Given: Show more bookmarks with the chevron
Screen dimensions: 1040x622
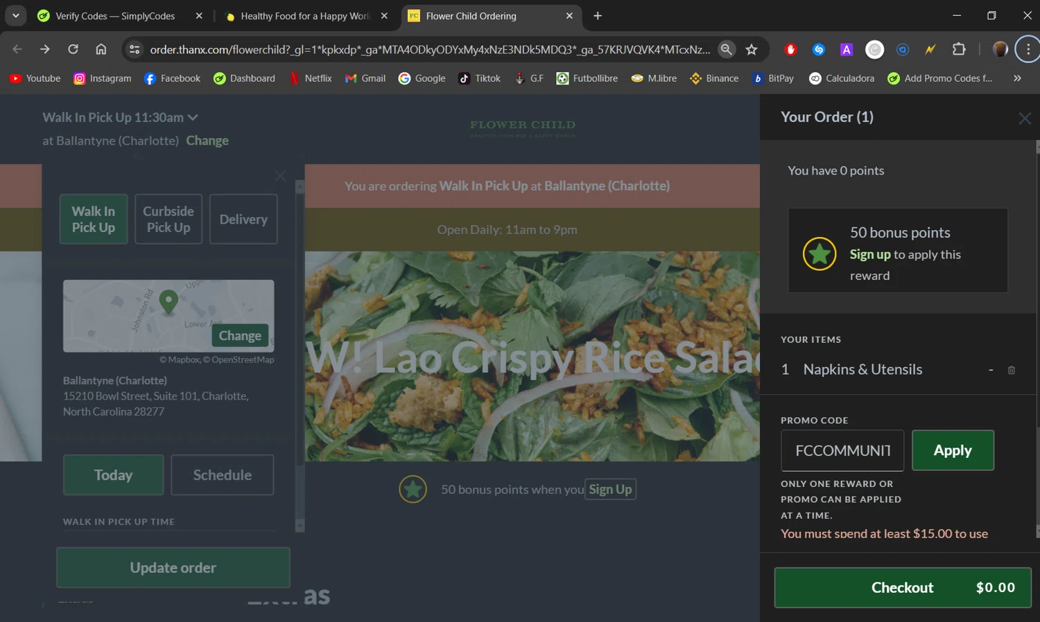Looking at the screenshot, I should [1017, 78].
